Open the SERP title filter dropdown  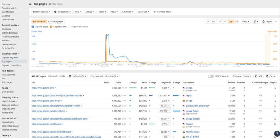coord(144,12)
